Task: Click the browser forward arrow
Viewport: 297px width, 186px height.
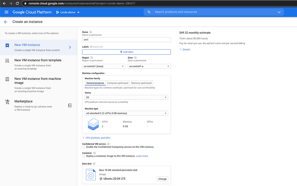Action: [x=11, y=3]
